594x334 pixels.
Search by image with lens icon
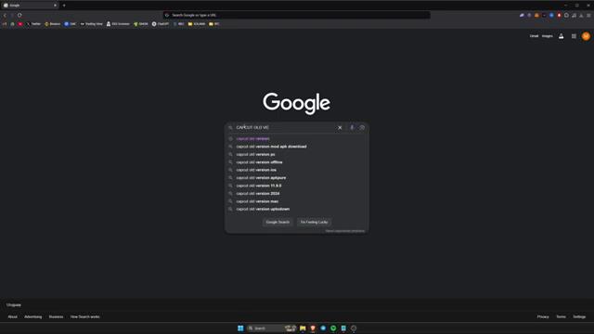[362, 128]
